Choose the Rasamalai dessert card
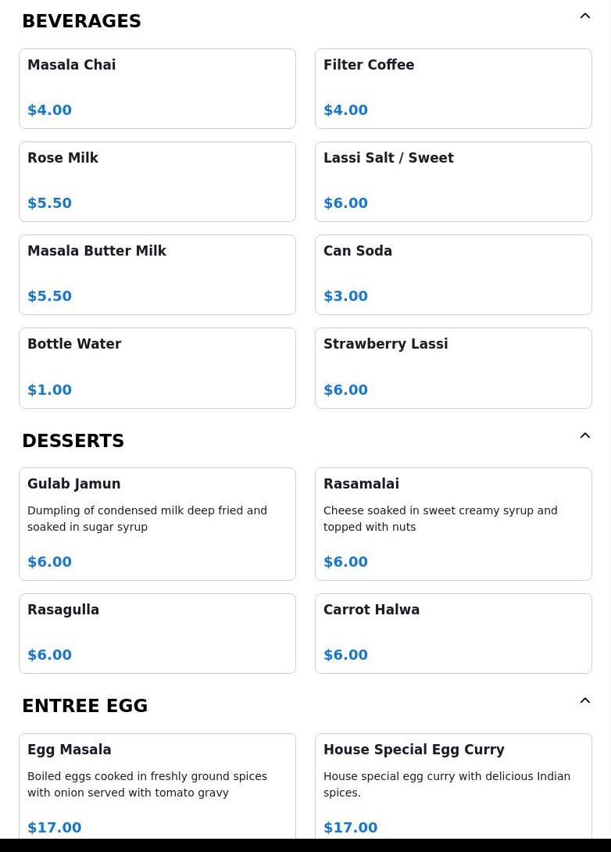The width and height of the screenshot is (611, 852). [453, 524]
